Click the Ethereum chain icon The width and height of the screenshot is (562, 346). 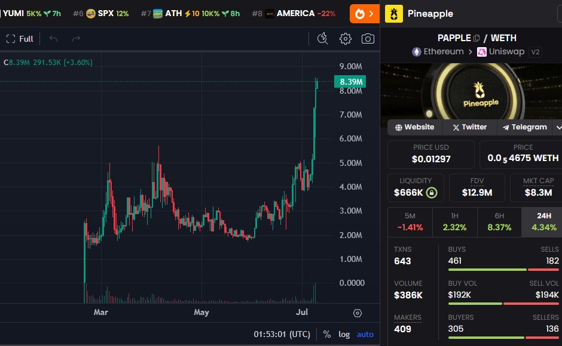tap(416, 52)
